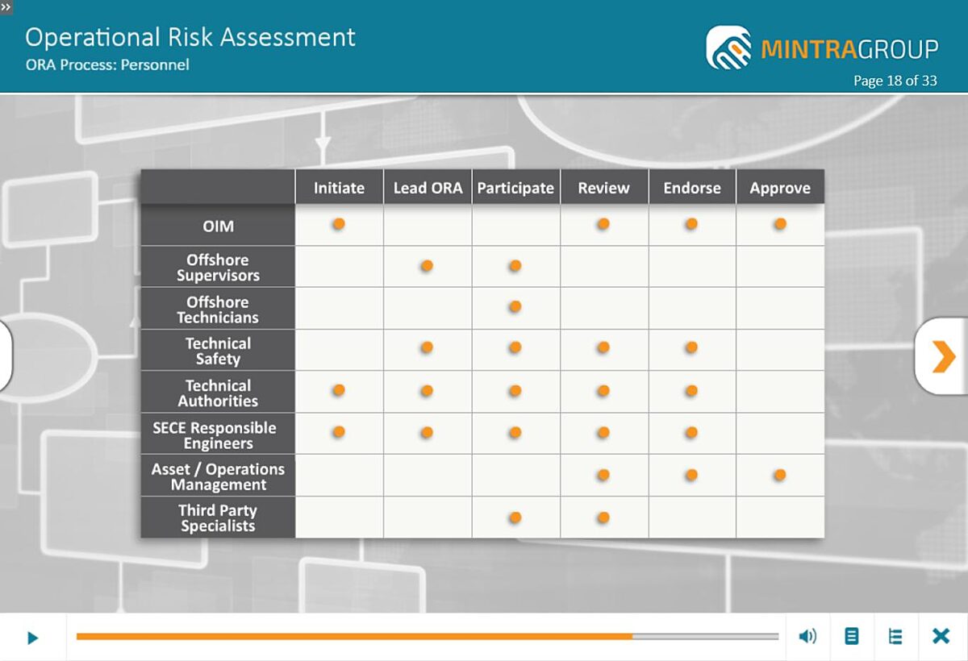This screenshot has height=661, width=968.
Task: Click the SECE Responsible Engineers row label
Action: click(x=218, y=434)
